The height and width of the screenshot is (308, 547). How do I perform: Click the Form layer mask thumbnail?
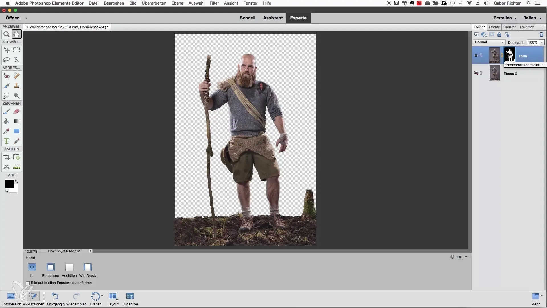click(509, 55)
